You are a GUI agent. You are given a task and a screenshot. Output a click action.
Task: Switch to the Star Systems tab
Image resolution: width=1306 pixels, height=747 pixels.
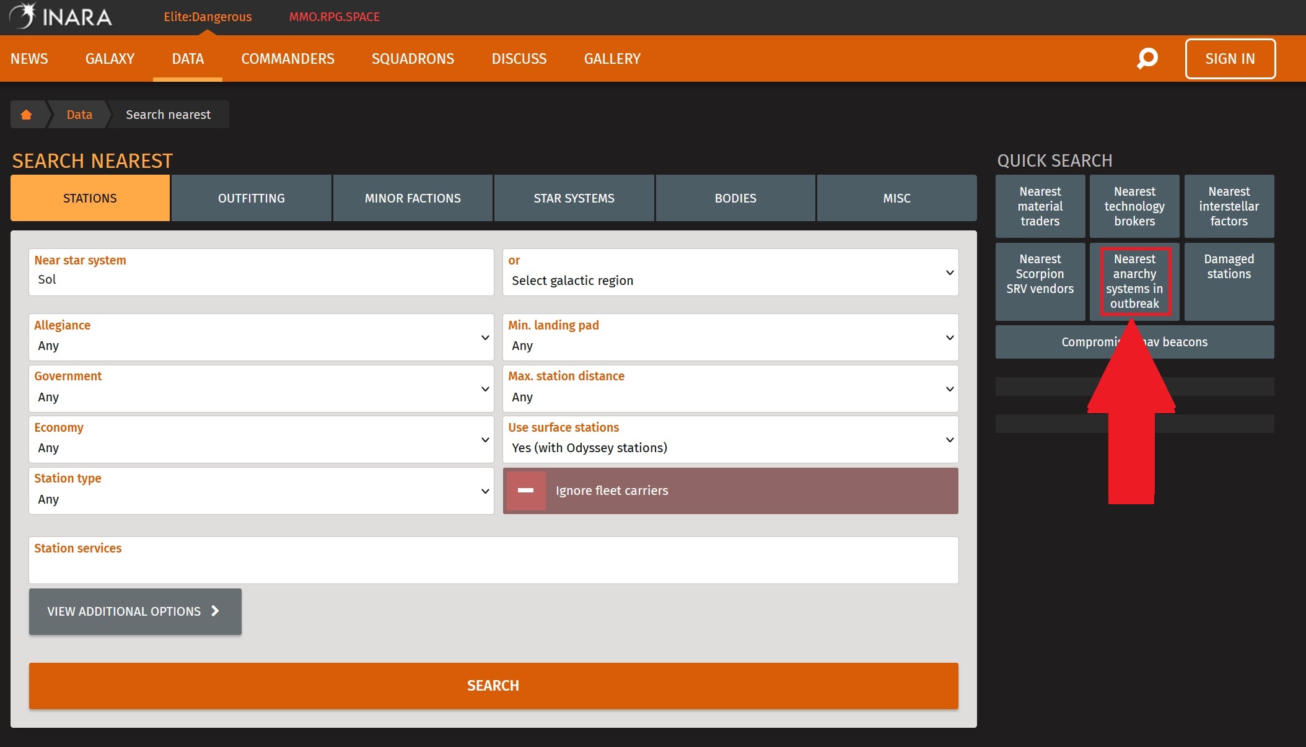574,198
